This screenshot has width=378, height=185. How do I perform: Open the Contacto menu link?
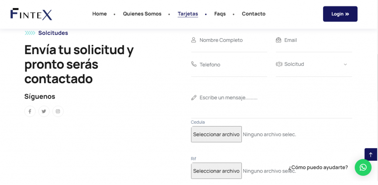tap(254, 14)
